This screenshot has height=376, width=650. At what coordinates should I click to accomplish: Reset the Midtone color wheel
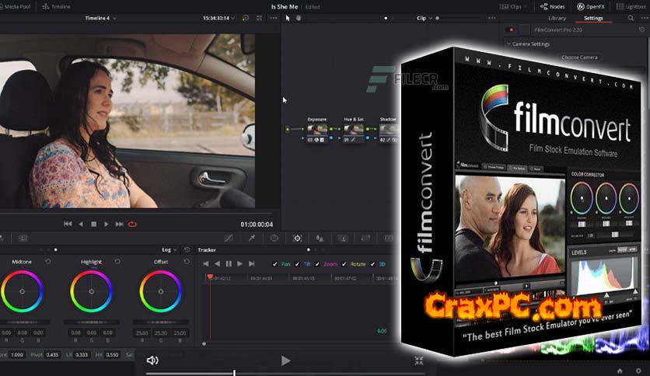[x=48, y=262]
